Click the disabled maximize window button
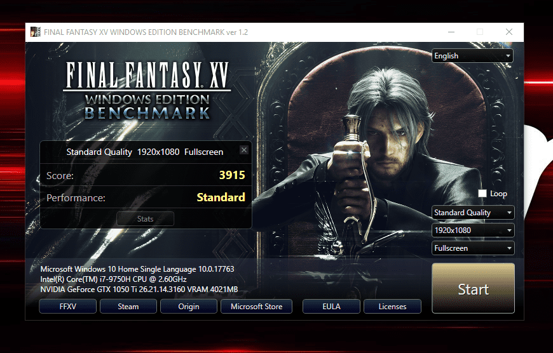Screen dimensions: 553x353 coord(480,32)
